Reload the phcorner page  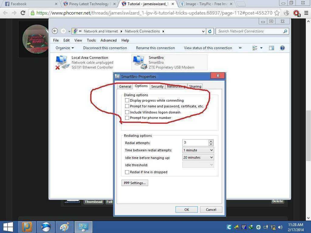tap(23, 13)
